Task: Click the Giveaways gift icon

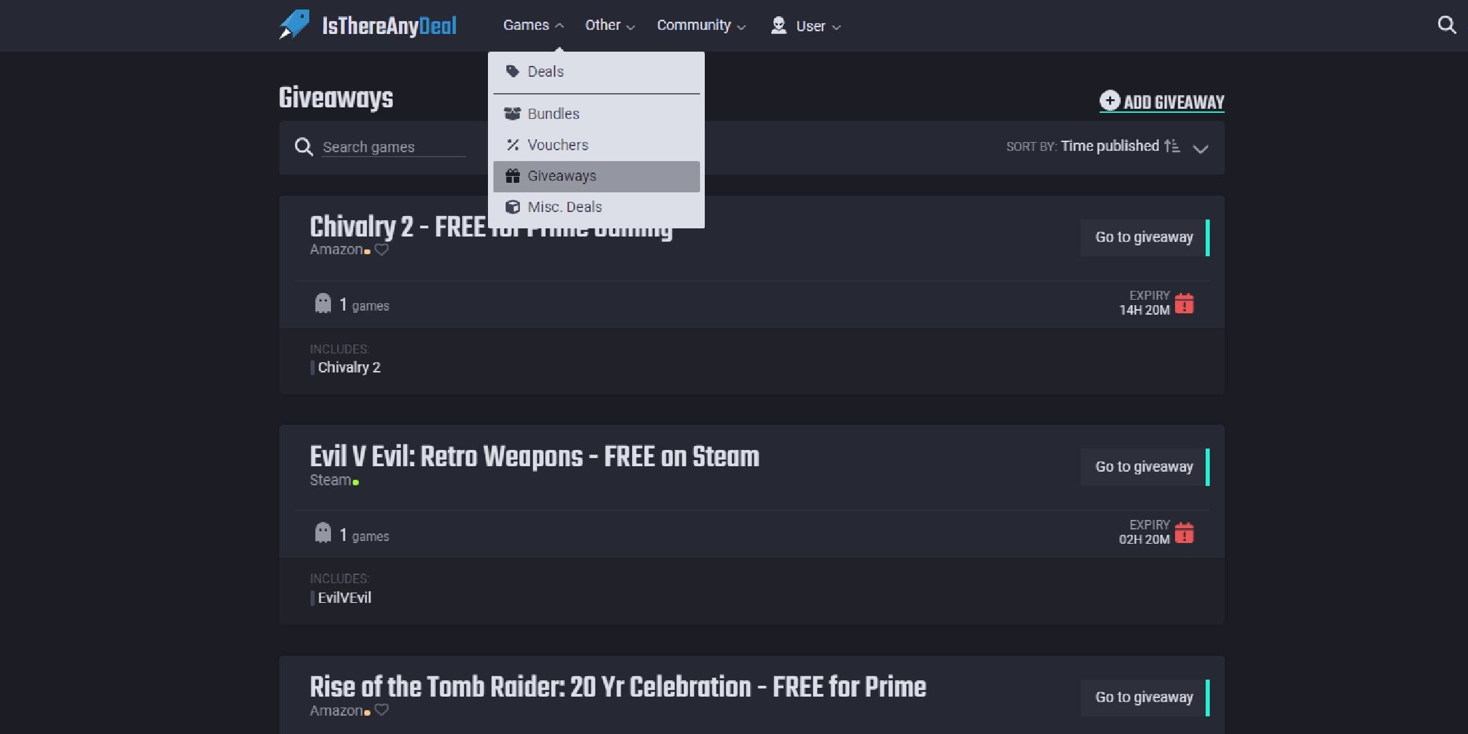Action: pos(512,176)
